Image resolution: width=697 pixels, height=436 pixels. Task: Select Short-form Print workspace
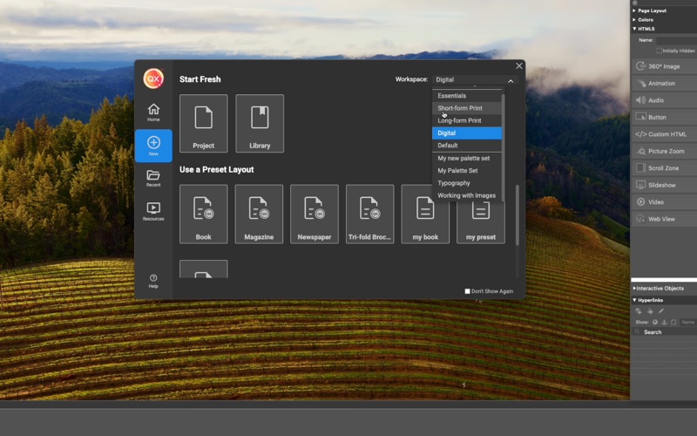pyautogui.click(x=467, y=108)
